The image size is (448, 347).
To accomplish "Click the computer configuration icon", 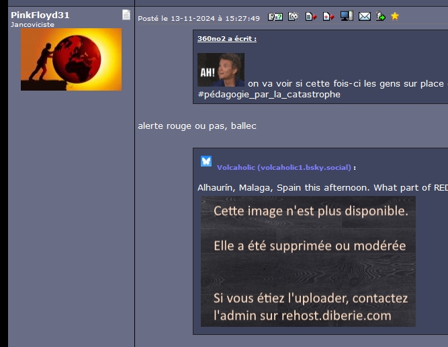I will (347, 16).
